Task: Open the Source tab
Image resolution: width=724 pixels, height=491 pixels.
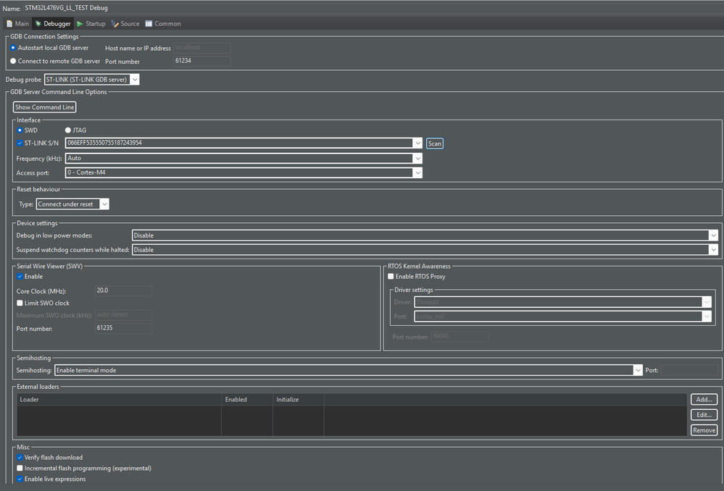Action: point(125,23)
